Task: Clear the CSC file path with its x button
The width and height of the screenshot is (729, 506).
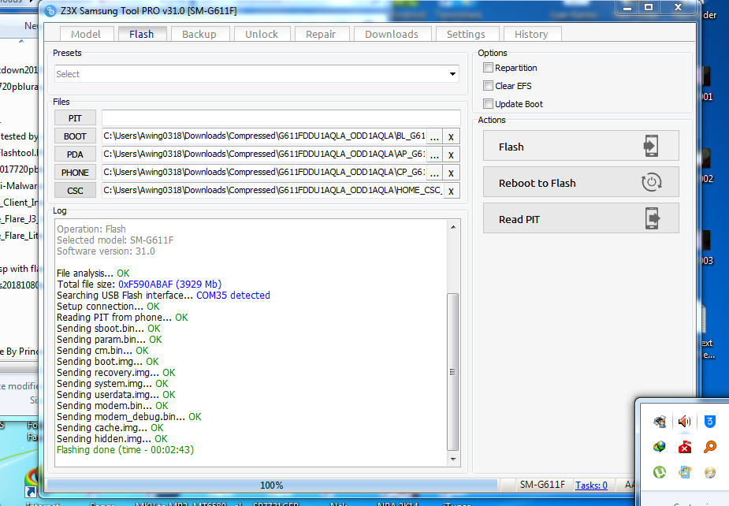Action: point(451,191)
